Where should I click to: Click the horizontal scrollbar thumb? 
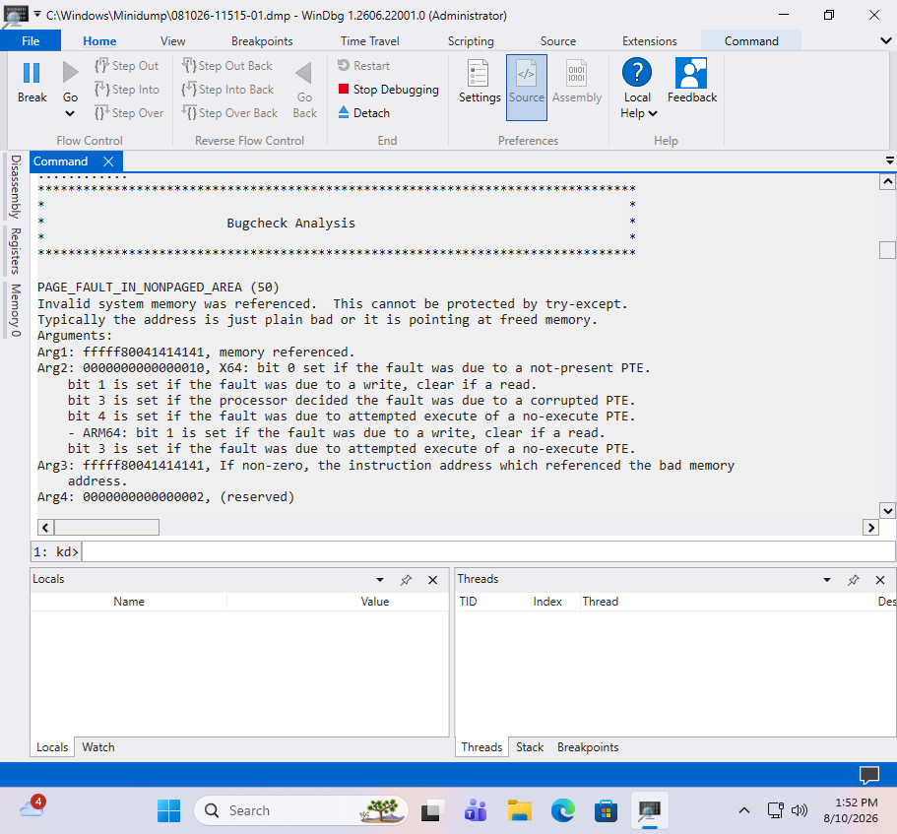[x=106, y=528]
